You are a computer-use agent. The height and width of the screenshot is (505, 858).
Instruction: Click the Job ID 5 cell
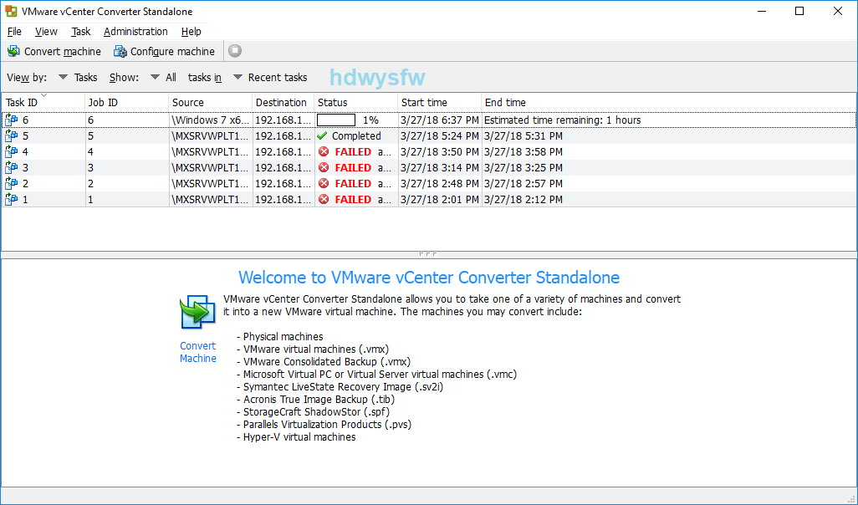tap(127, 135)
